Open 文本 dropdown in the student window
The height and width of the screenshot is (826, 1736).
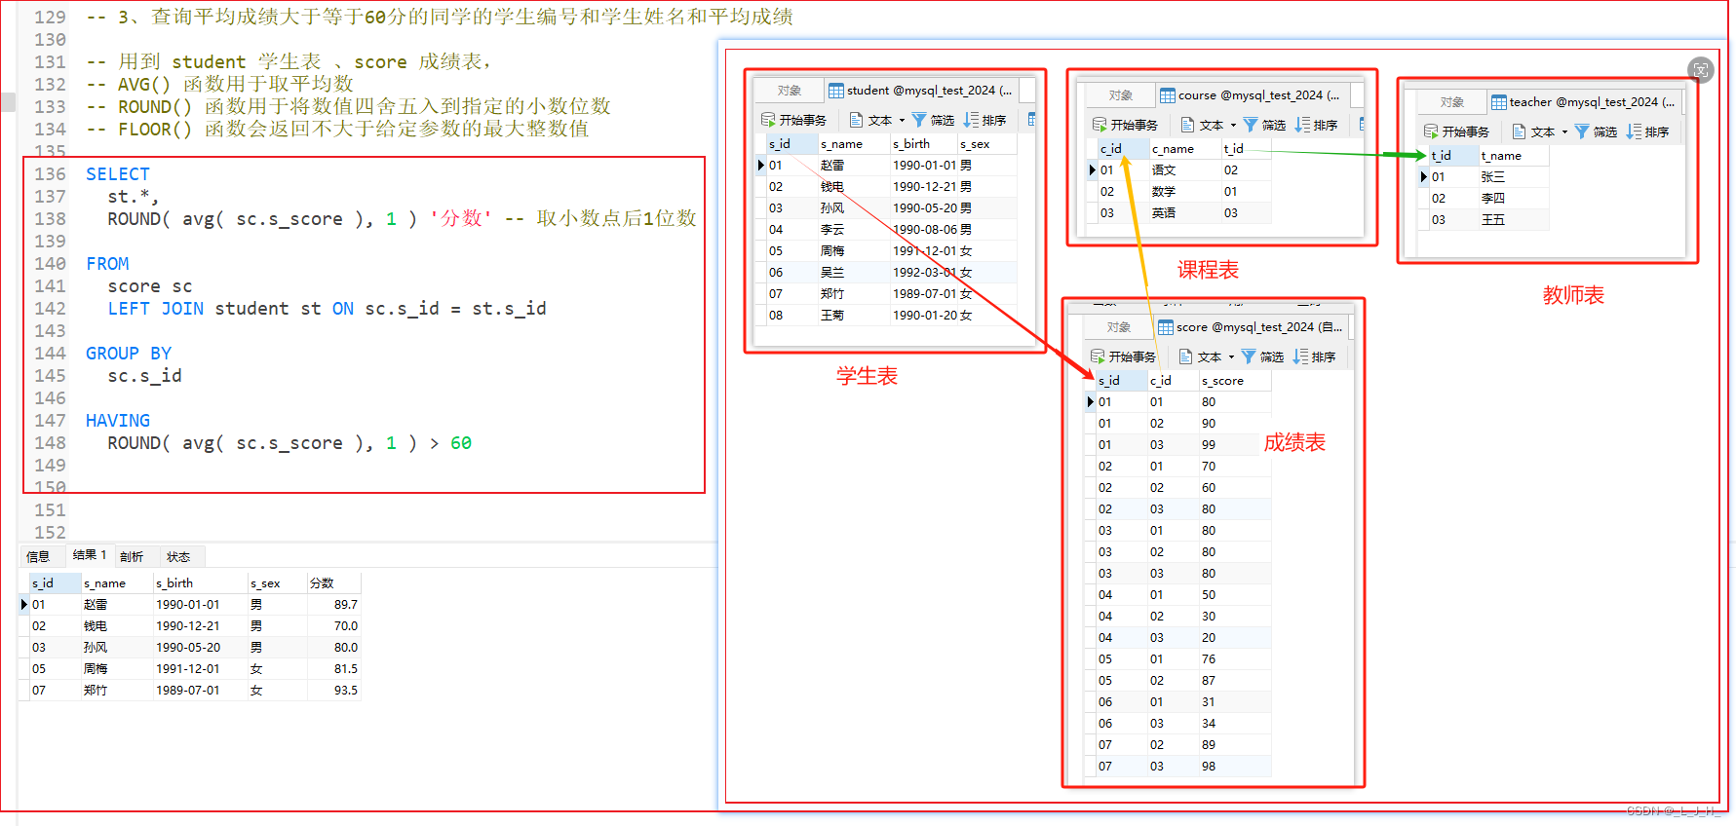pos(877,120)
